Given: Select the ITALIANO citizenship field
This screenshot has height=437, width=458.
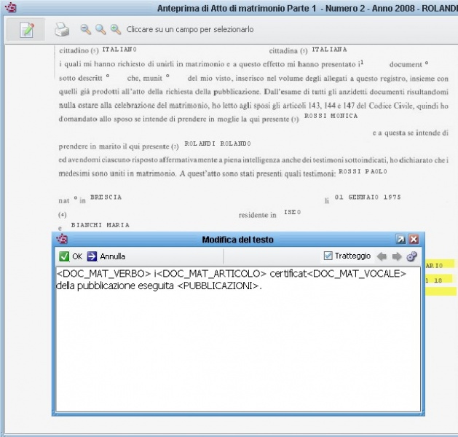Looking at the screenshot, I should click(x=119, y=50).
